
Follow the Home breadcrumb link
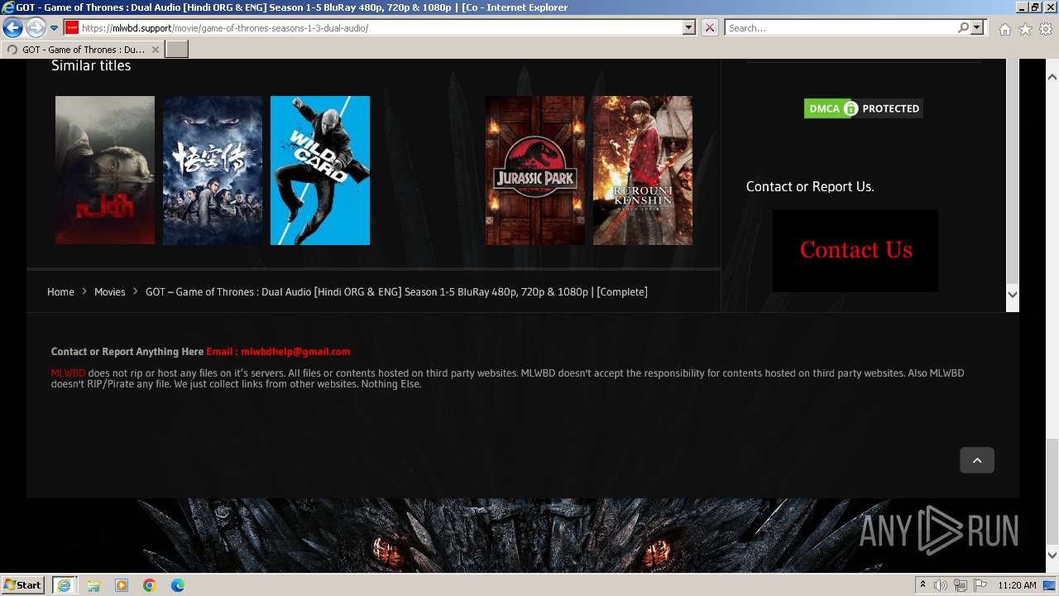tap(60, 291)
